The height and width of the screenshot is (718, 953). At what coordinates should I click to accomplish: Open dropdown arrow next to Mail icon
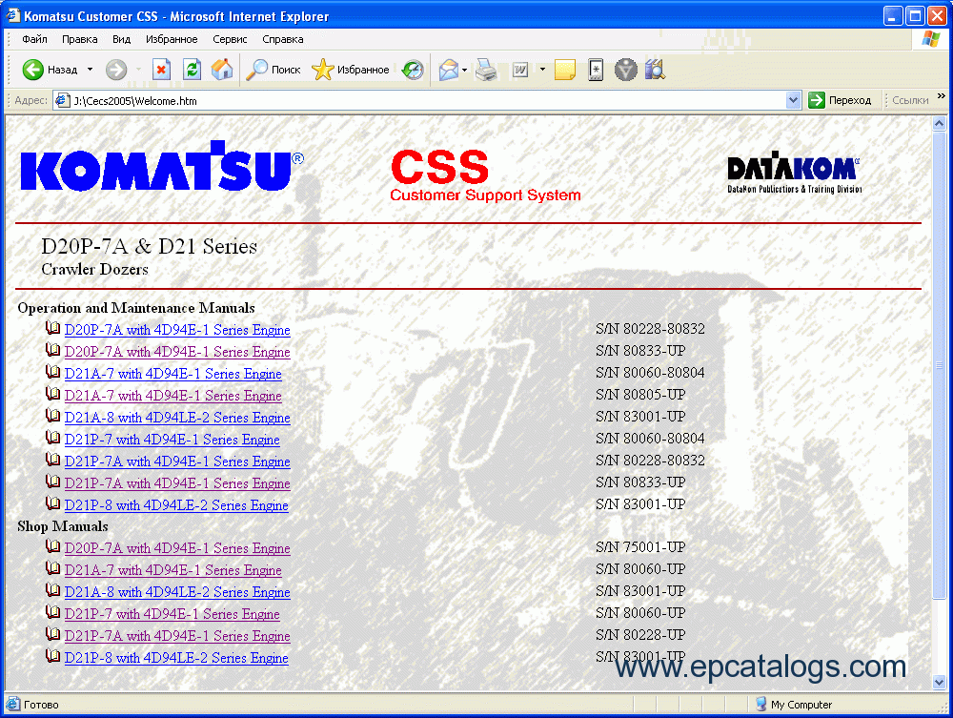[x=464, y=70]
